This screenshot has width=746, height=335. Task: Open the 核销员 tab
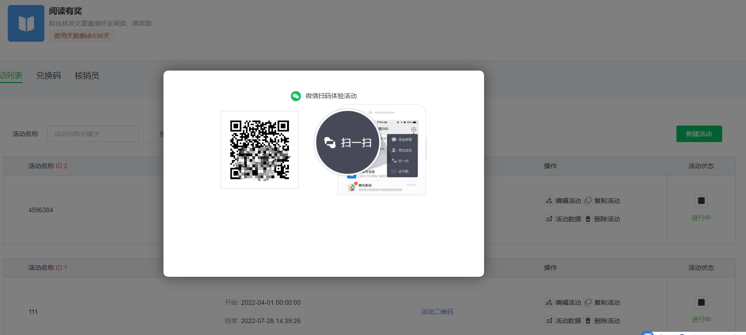[x=87, y=76]
